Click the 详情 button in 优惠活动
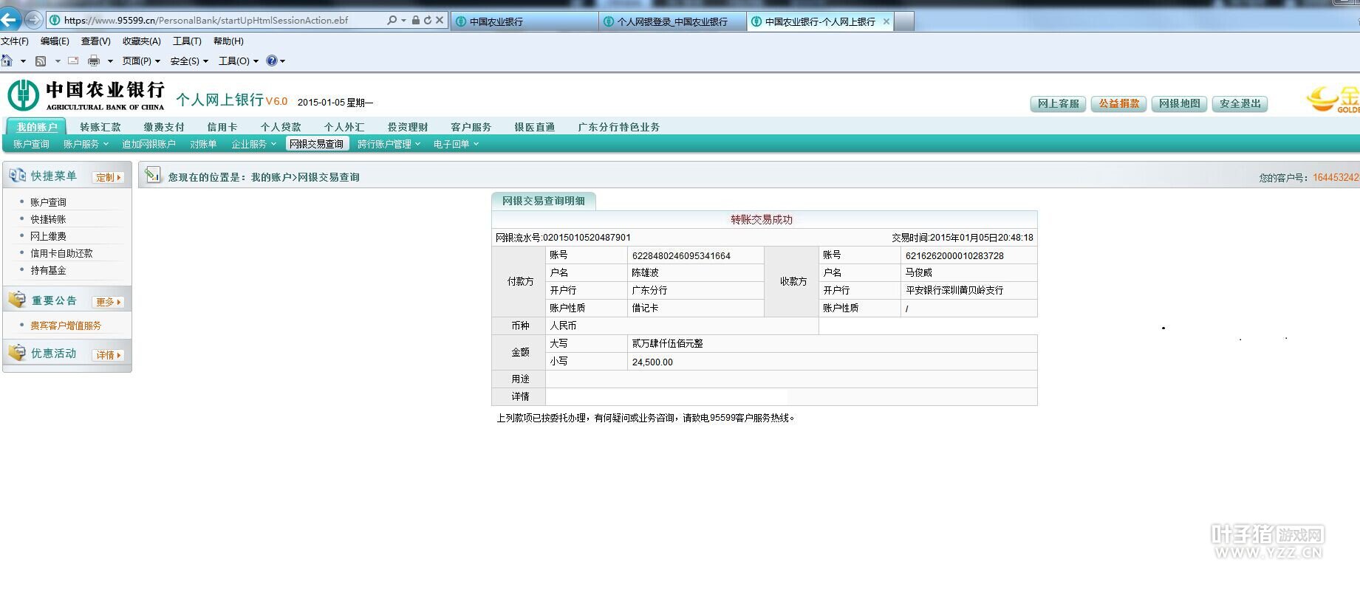Image resolution: width=1360 pixels, height=589 pixels. click(x=109, y=355)
